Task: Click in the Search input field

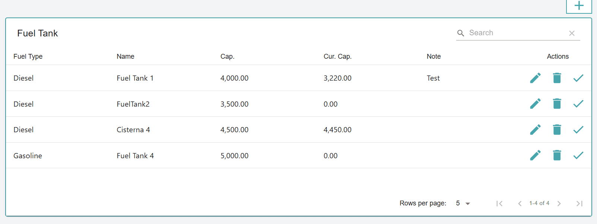Action: pyautogui.click(x=516, y=33)
